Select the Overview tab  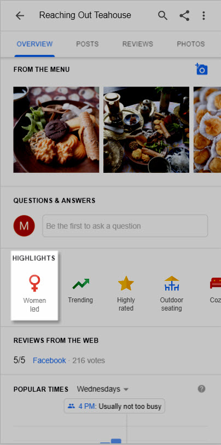pyautogui.click(x=34, y=44)
